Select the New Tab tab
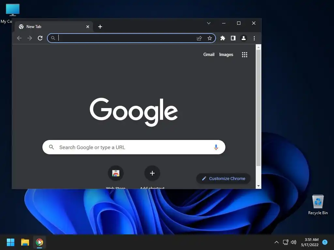Image resolution: width=334 pixels, height=250 pixels. pyautogui.click(x=54, y=27)
